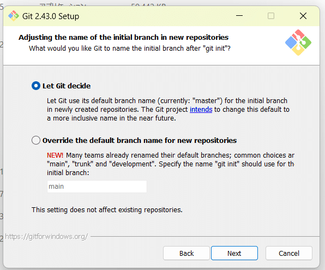Proceed with the Next button
The image size is (325, 270).
pos(234,253)
